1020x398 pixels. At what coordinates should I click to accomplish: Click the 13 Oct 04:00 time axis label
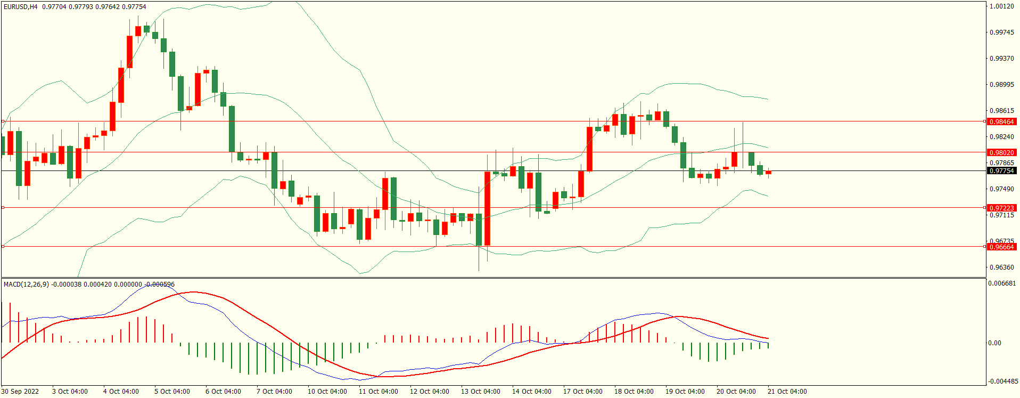point(480,392)
